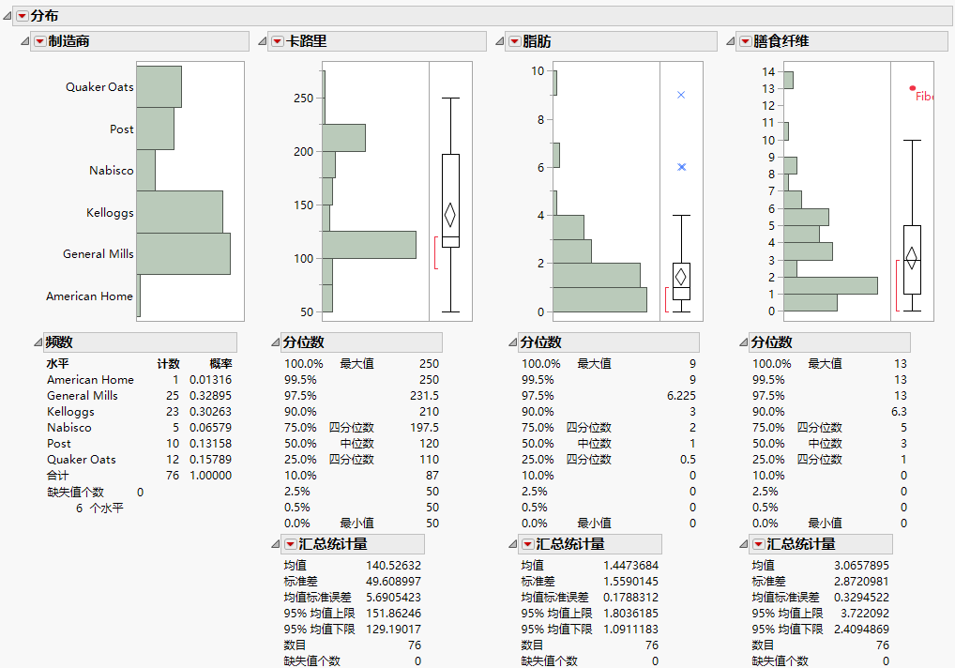This screenshot has width=955, height=668.
Task: Open 膳食纤维's 汇总统计量 red triangle menu
Action: [x=757, y=543]
